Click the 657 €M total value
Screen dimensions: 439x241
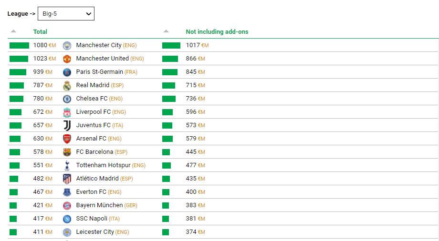coord(43,125)
